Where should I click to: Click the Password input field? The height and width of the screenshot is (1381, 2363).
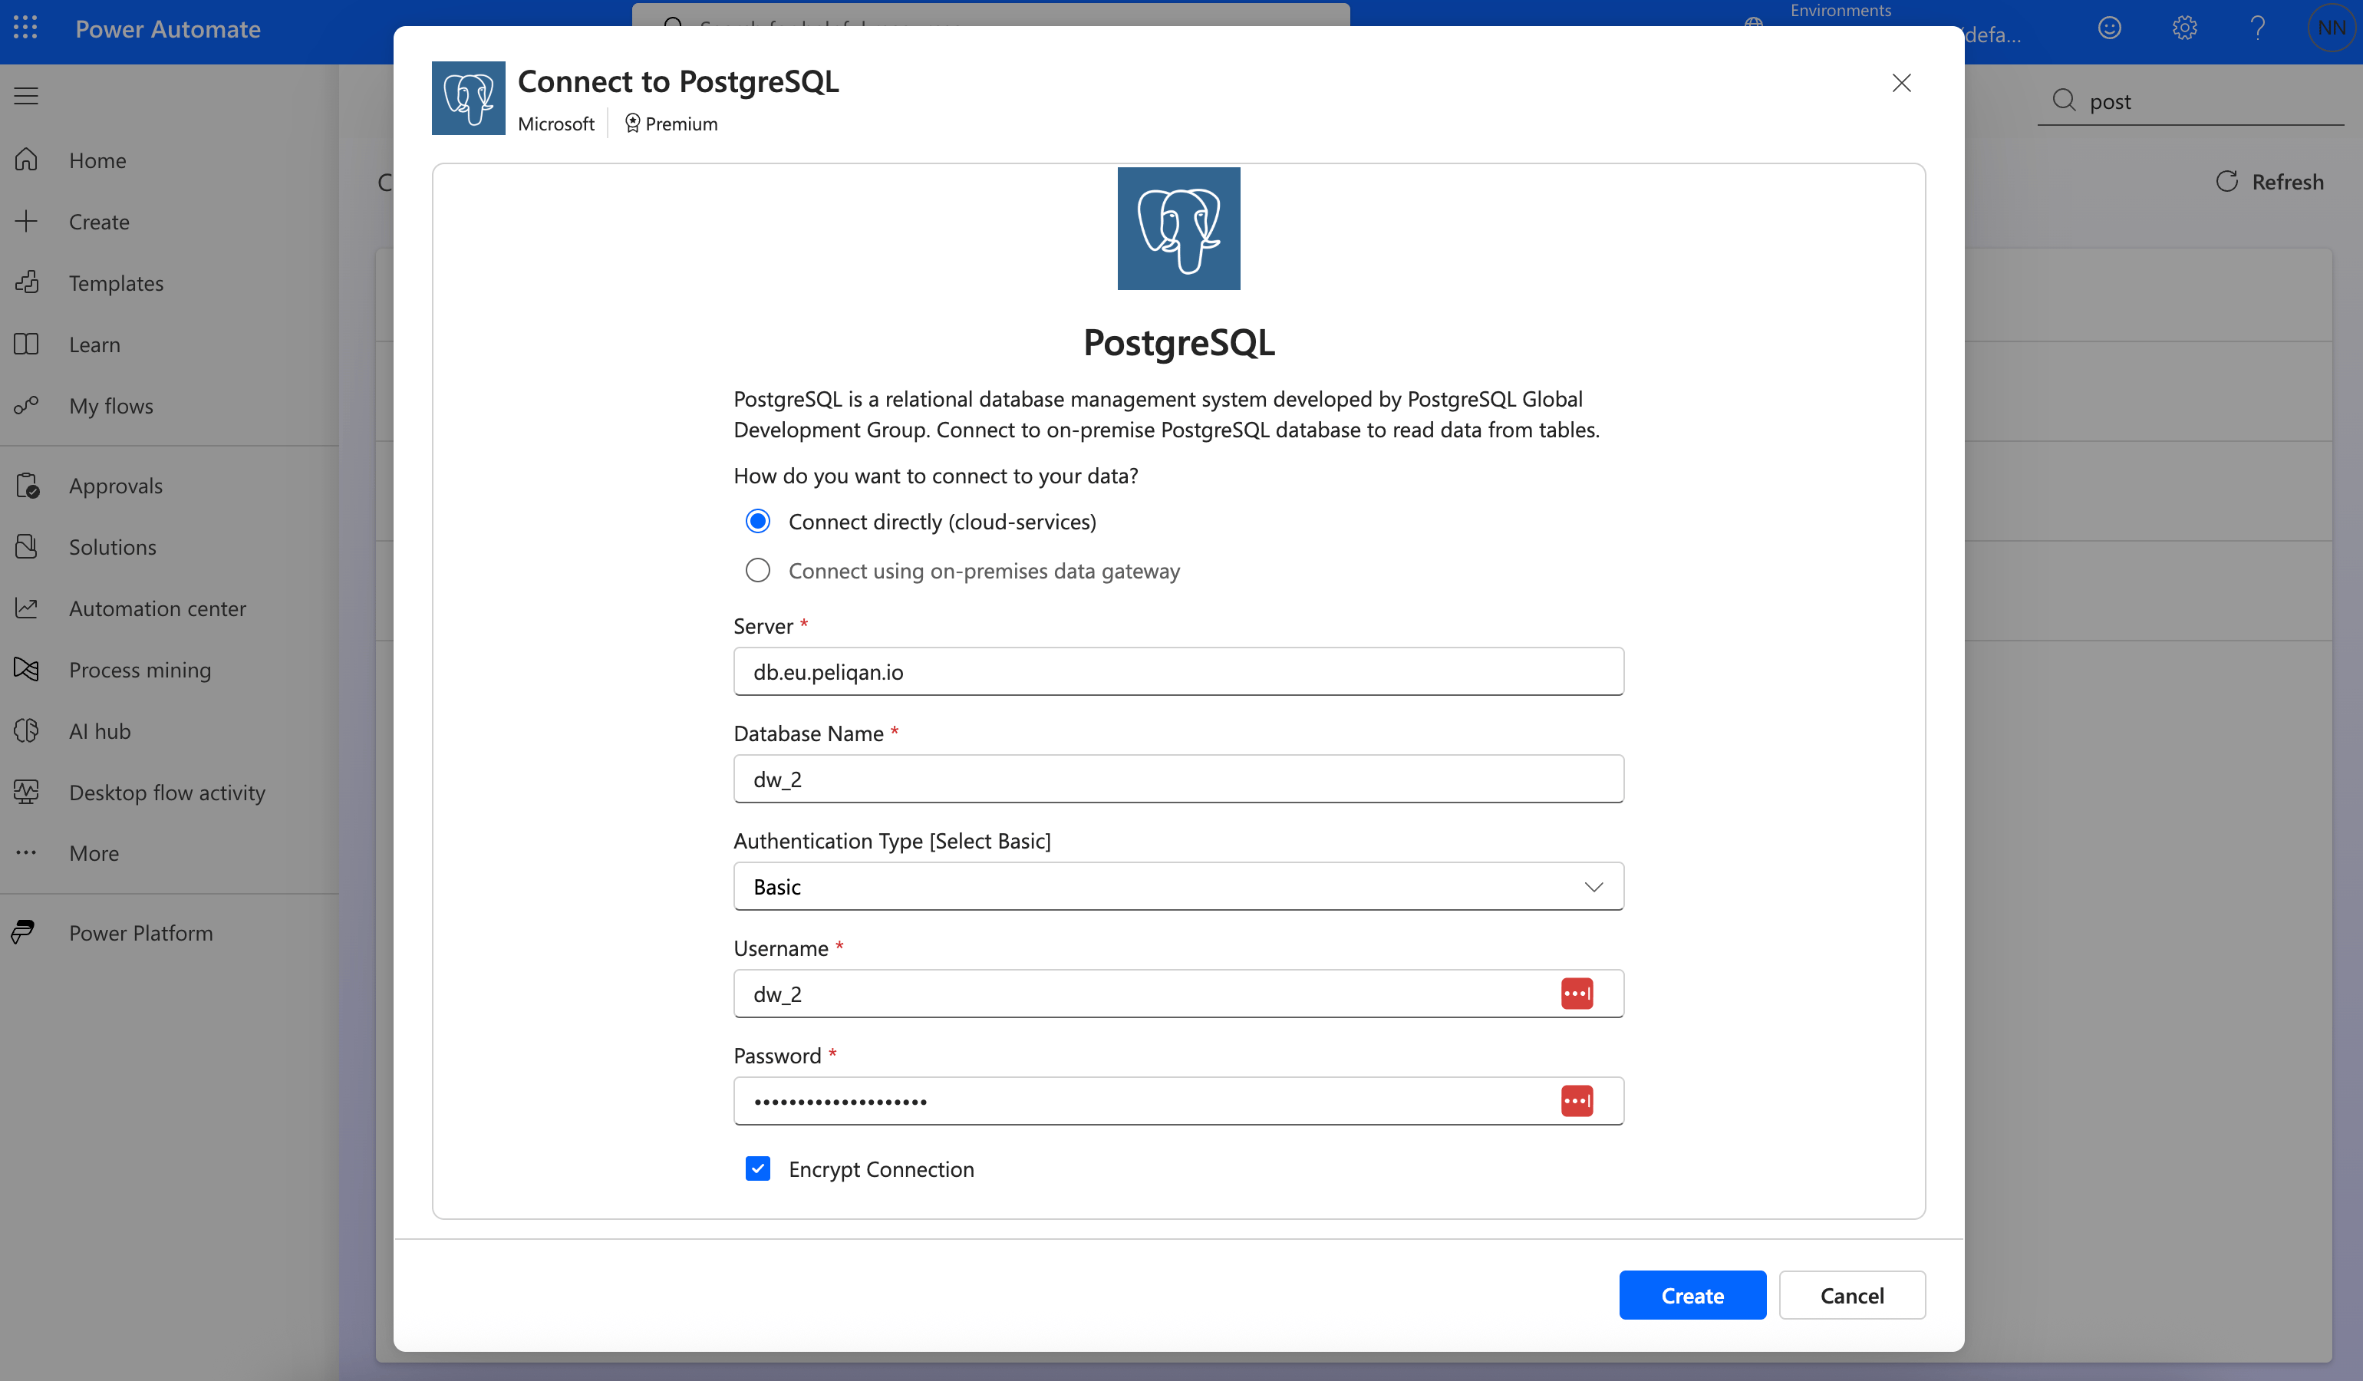click(x=1178, y=1101)
